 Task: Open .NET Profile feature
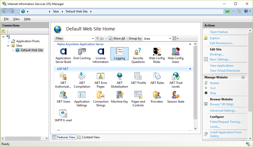pos(138,78)
